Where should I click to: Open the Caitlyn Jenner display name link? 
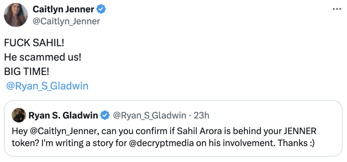coord(63,10)
